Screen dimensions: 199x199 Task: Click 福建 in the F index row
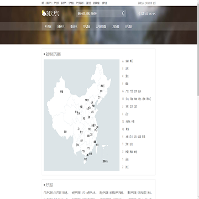point(127,84)
